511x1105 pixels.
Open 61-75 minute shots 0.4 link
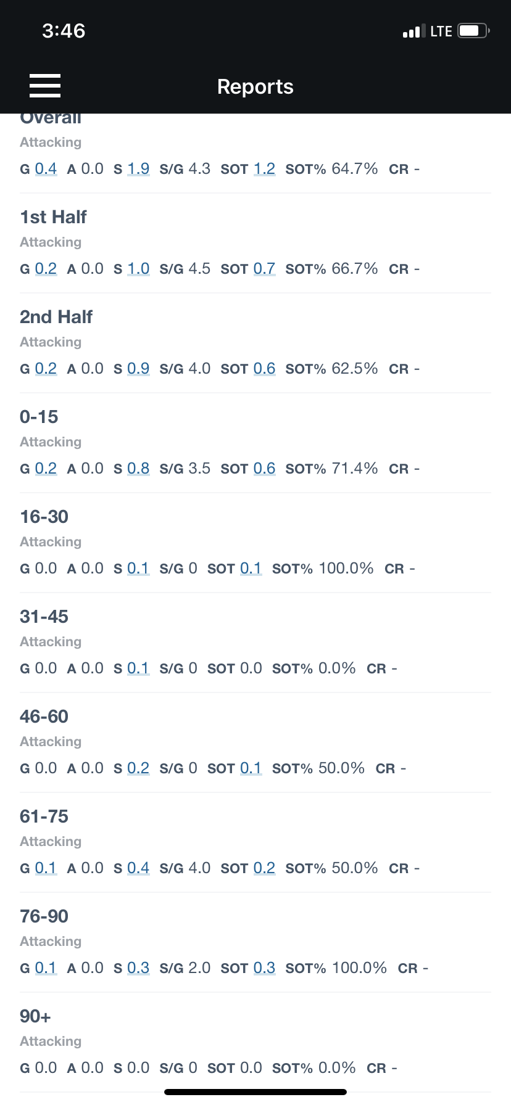click(138, 868)
